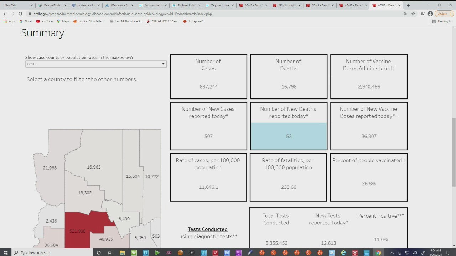The height and width of the screenshot is (256, 456).
Task: Open the YouTube bookmark
Action: pyautogui.click(x=44, y=21)
